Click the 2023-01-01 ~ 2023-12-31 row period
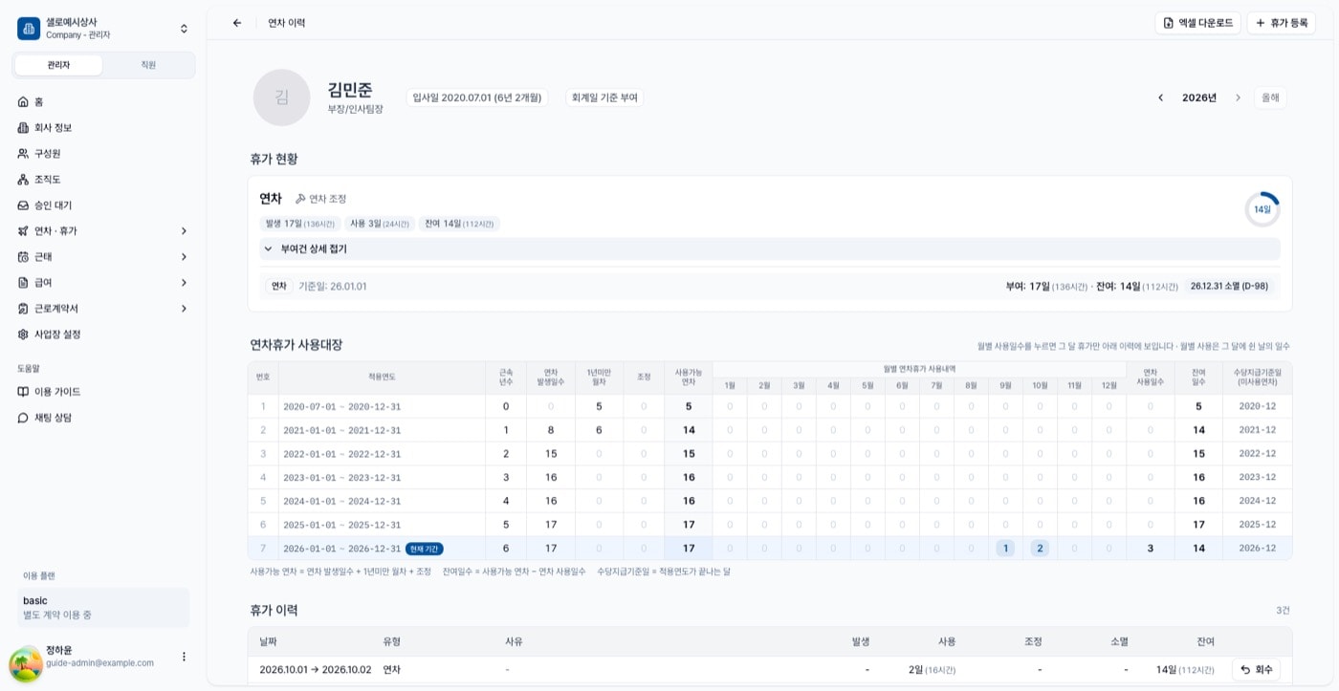Viewport: 1339px width, 691px height. tap(342, 477)
